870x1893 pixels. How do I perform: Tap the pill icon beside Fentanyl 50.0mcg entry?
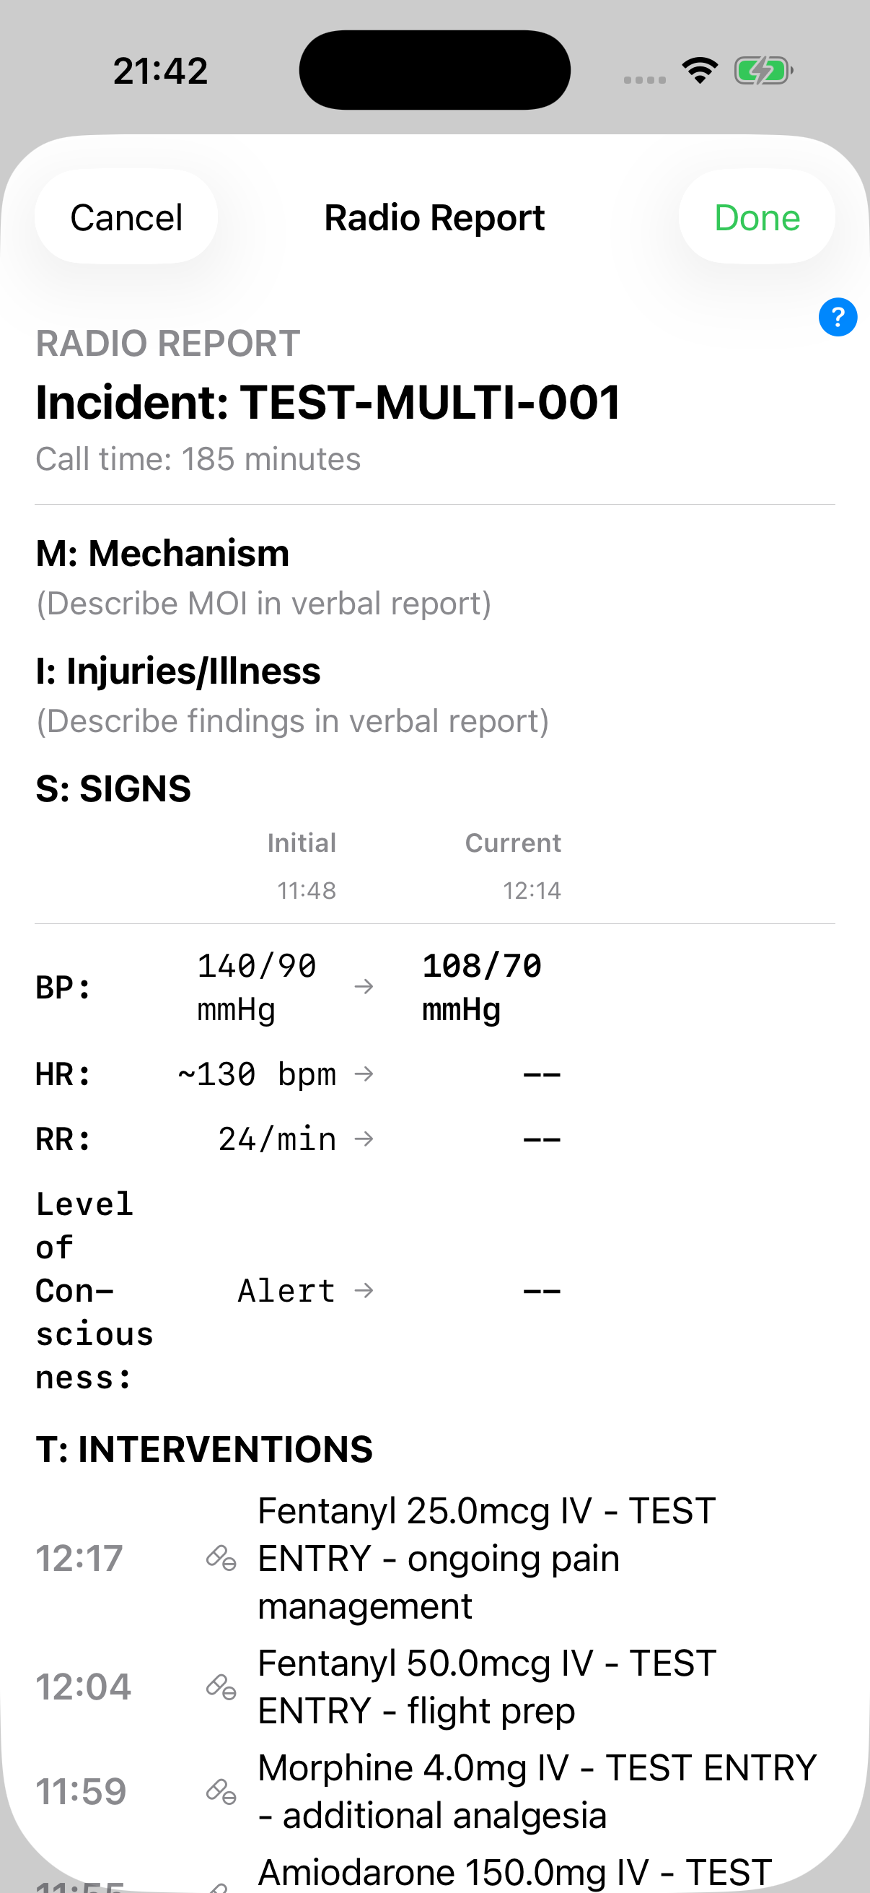coord(221,1687)
